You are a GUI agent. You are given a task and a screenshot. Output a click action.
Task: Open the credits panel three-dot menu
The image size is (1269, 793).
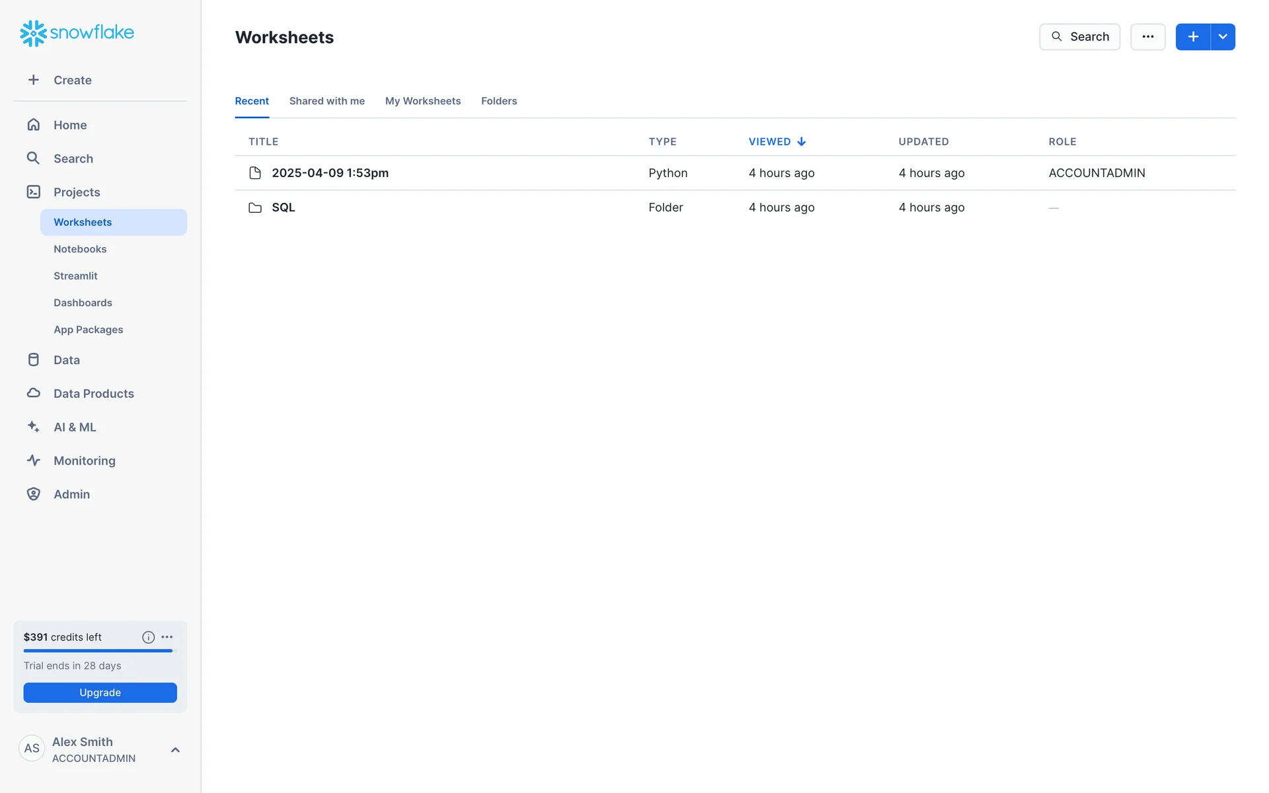(167, 637)
